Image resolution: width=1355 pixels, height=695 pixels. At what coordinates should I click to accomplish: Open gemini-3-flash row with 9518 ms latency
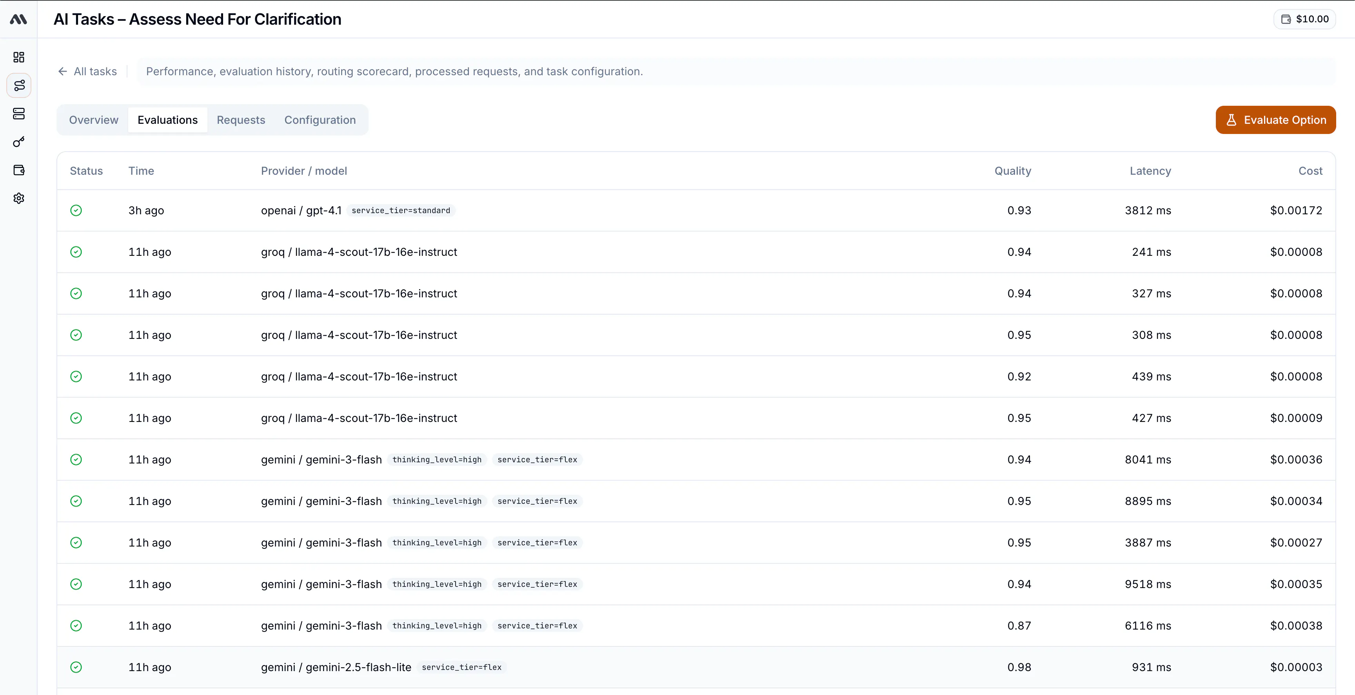[696, 584]
